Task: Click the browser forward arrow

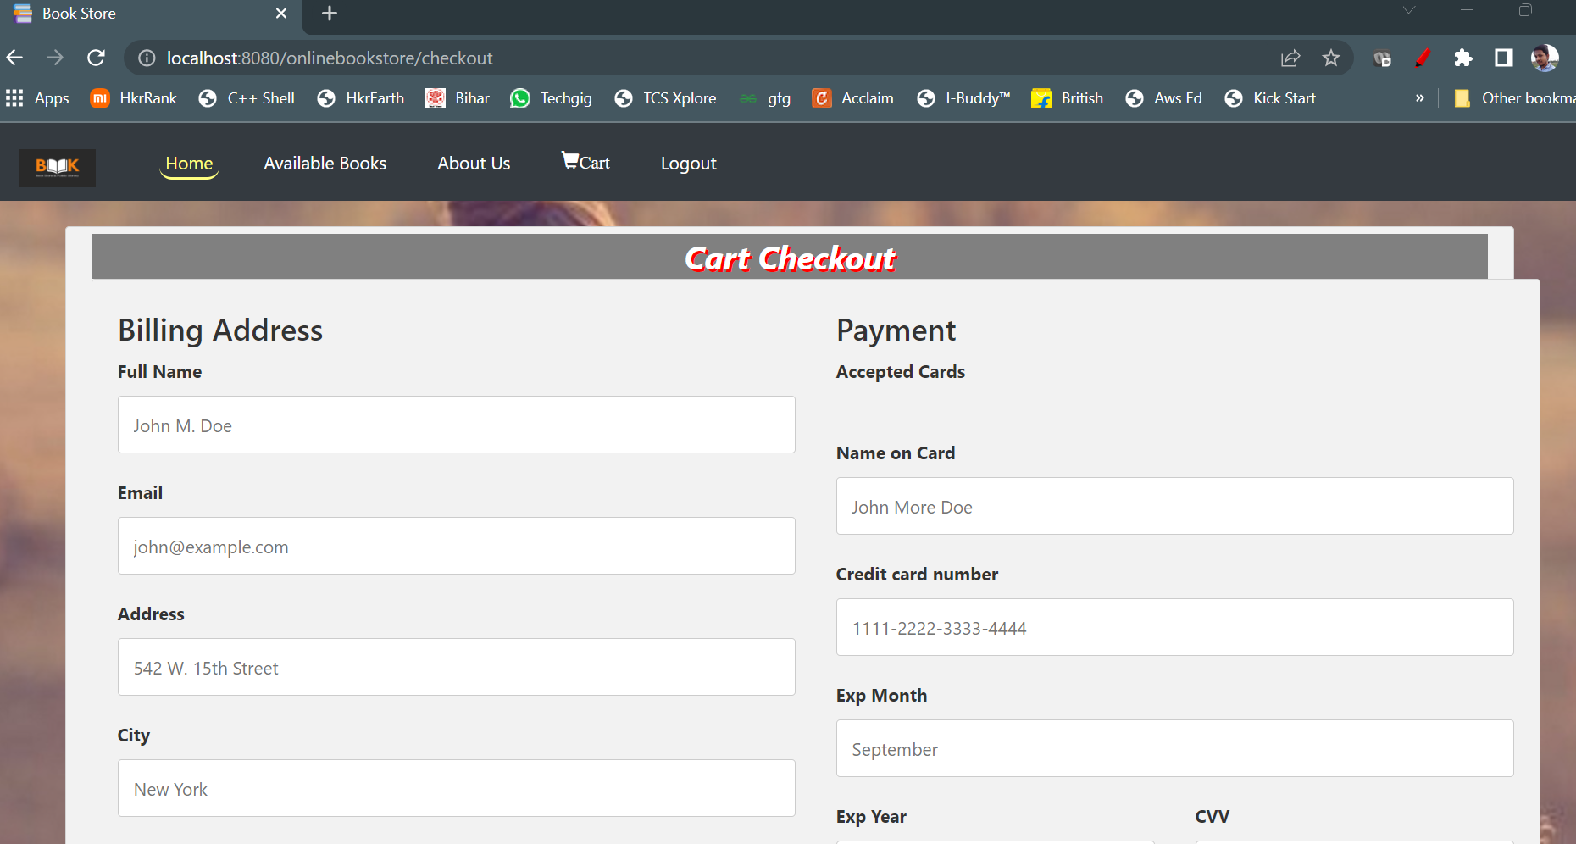Action: pos(55,58)
